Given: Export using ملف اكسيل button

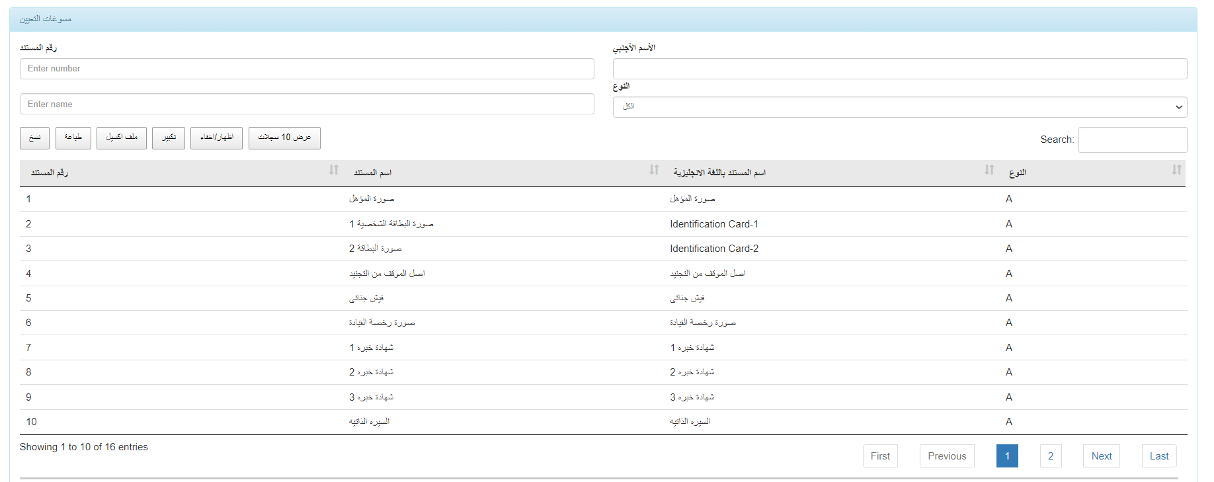Looking at the screenshot, I should tap(122, 138).
